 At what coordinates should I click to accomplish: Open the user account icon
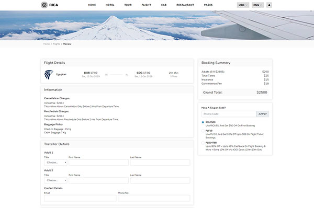pyautogui.click(x=269, y=5)
